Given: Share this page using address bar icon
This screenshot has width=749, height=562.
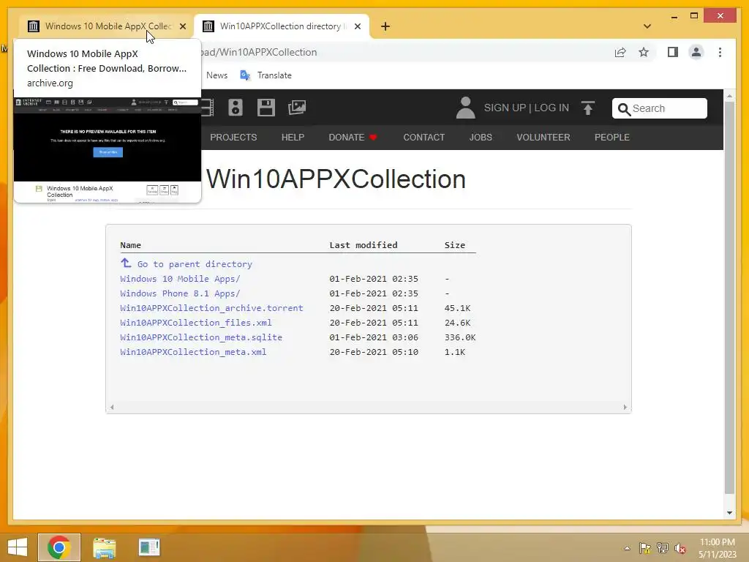Looking at the screenshot, I should [x=620, y=53].
